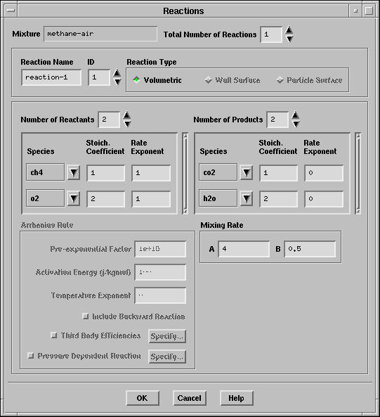Viewport: 380px width, 417px height.
Task: Click o2 Stoich. Coefficient field
Action: click(x=105, y=199)
